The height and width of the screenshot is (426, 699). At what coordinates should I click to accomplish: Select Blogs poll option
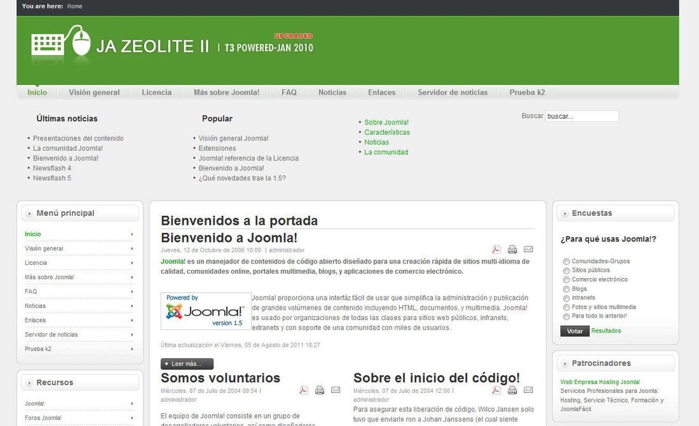(566, 290)
